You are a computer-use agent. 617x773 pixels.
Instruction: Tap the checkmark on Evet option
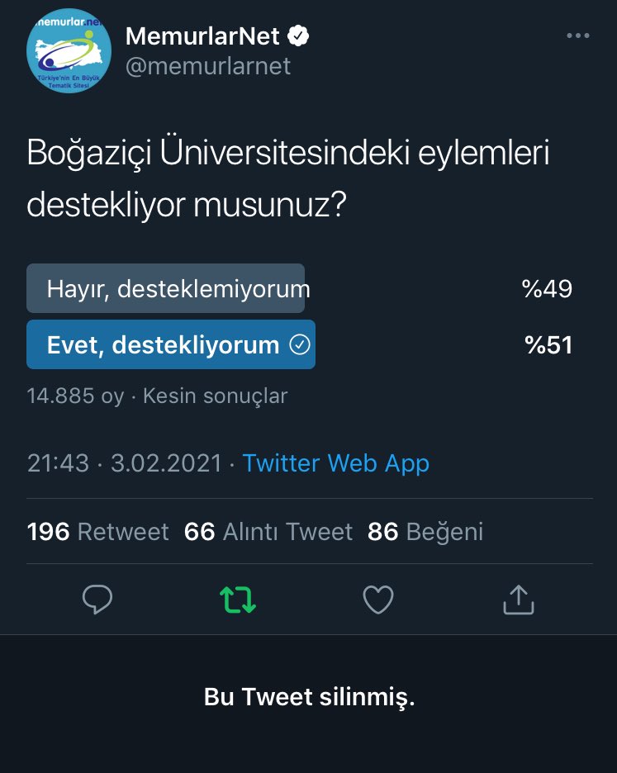[300, 344]
